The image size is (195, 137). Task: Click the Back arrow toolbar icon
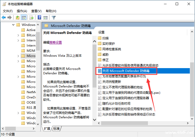click(x=4, y=18)
